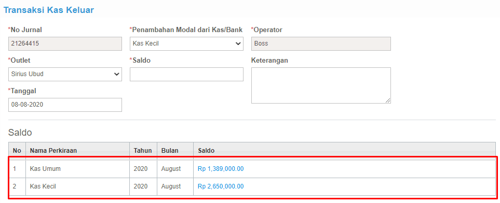The height and width of the screenshot is (203, 500).
Task: Click the August cell in Kas Umum row
Action: (175, 169)
